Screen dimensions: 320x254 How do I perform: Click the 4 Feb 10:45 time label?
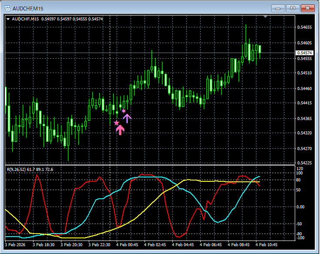point(266,244)
